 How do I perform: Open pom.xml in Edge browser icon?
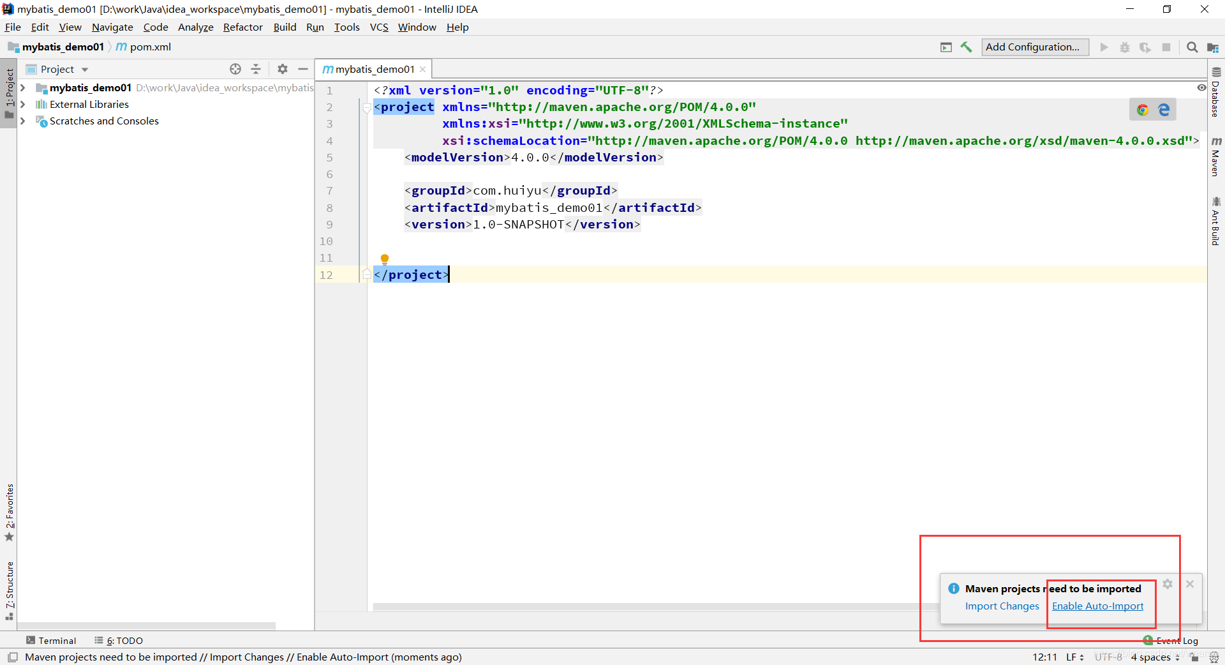click(1164, 110)
